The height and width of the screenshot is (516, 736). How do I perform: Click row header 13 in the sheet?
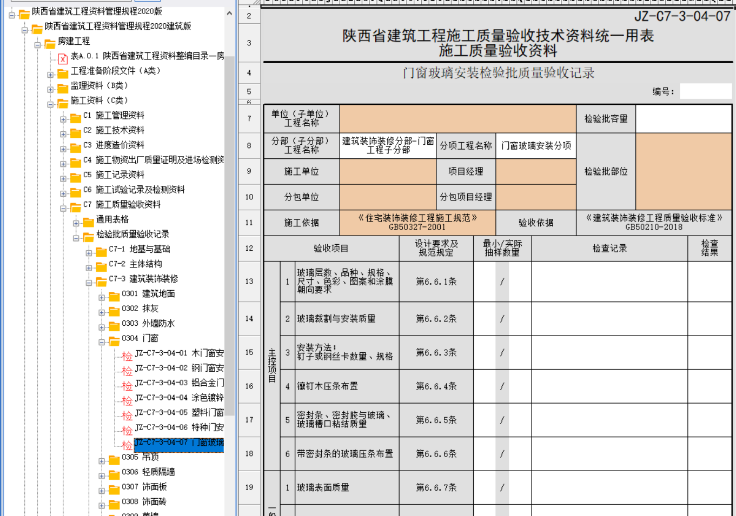coord(249,282)
